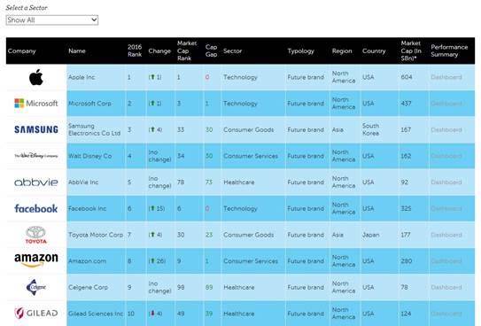Click market cap value '604' for Apple

click(x=407, y=77)
